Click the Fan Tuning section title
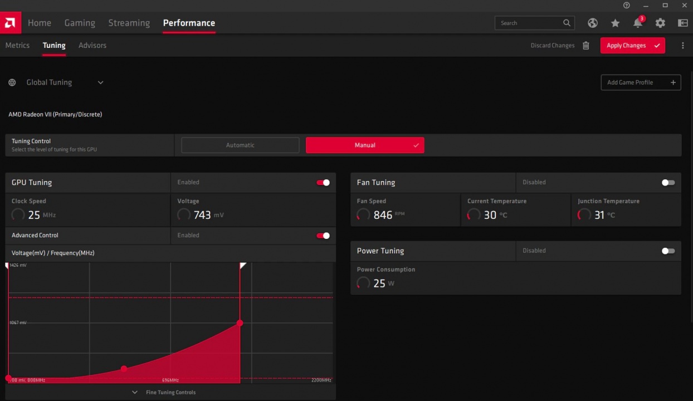 (x=376, y=183)
